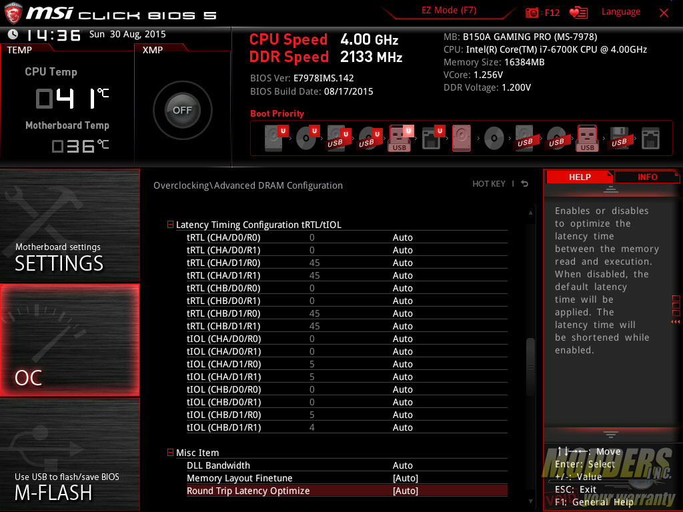This screenshot has height=512, width=683.
Task: Select the legacy CD/DVD boot icon without badge
Action: click(494, 139)
